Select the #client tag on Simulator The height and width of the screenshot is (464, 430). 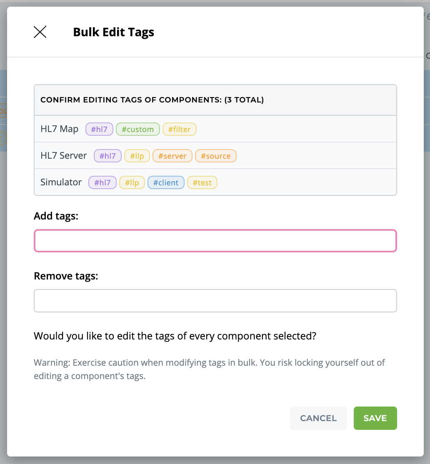[166, 182]
